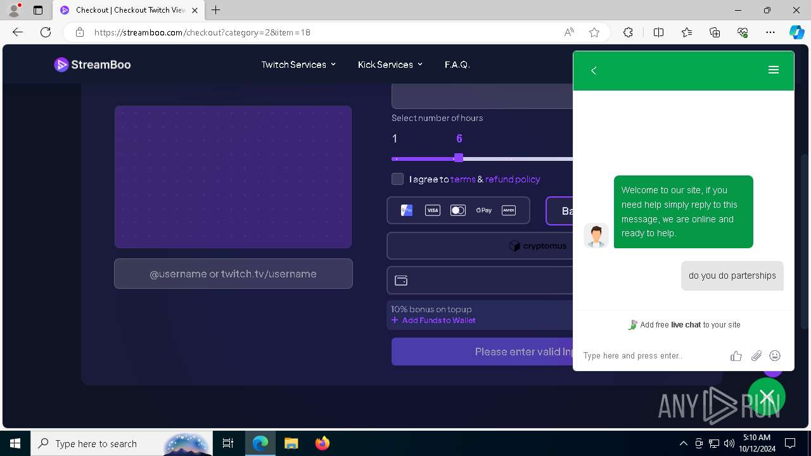Add this page to favorites star

pyautogui.click(x=594, y=32)
